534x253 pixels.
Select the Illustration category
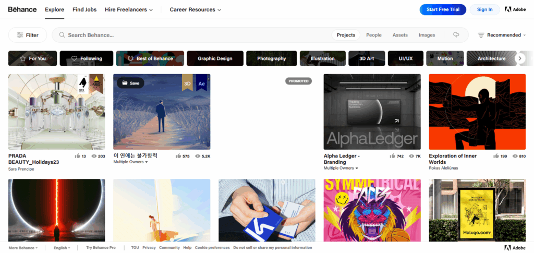tap(322, 58)
